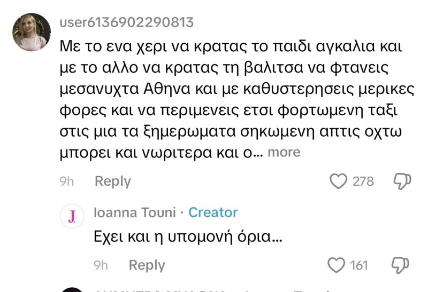Image resolution: width=428 pixels, height=292 pixels.
Task: Click the 9h timestamp on Ioanna's reply
Action: [101, 265]
